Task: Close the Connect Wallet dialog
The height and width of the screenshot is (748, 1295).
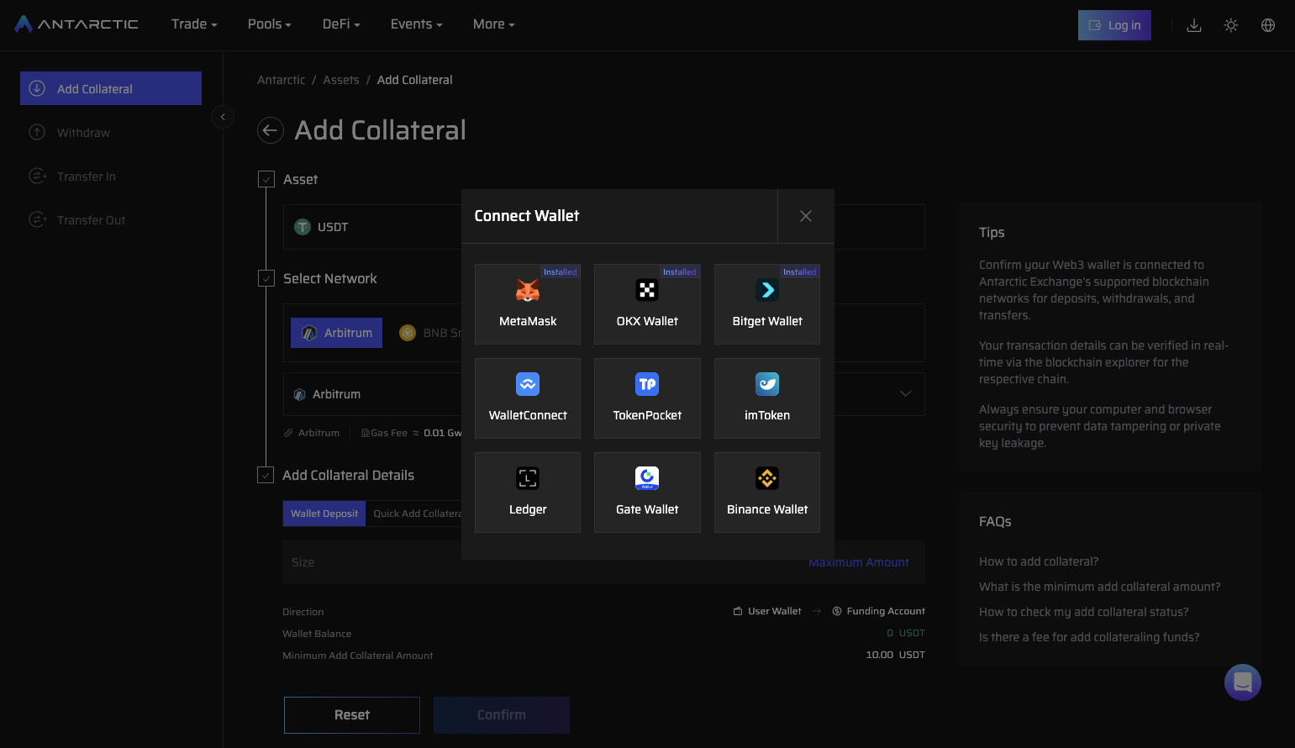Action: [806, 216]
